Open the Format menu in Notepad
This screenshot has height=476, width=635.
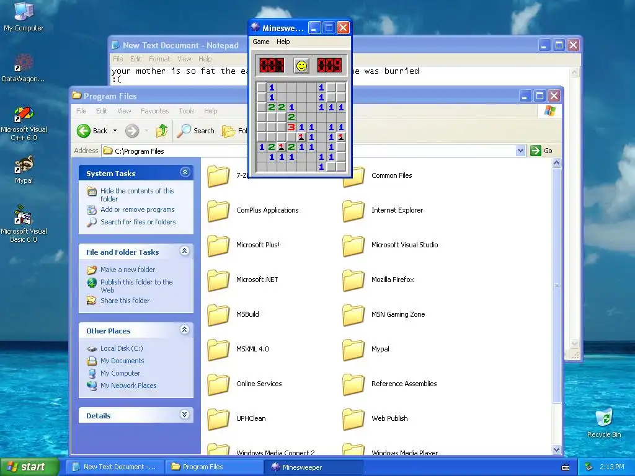tap(159, 59)
